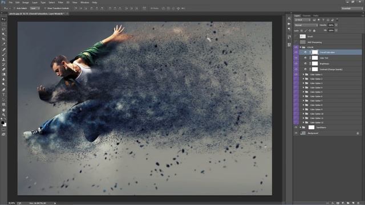Expand the SandStorm group
Screen dimensions: 365x205
point(301,128)
